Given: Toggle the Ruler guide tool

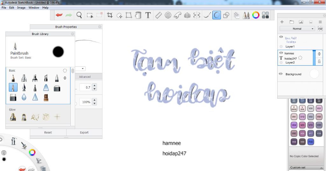Looking at the screenshot, I should 159,15.
